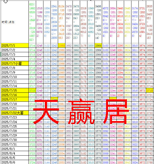Click the green header cell starting with 623
154x164 pixels.
(x=32, y=22)
